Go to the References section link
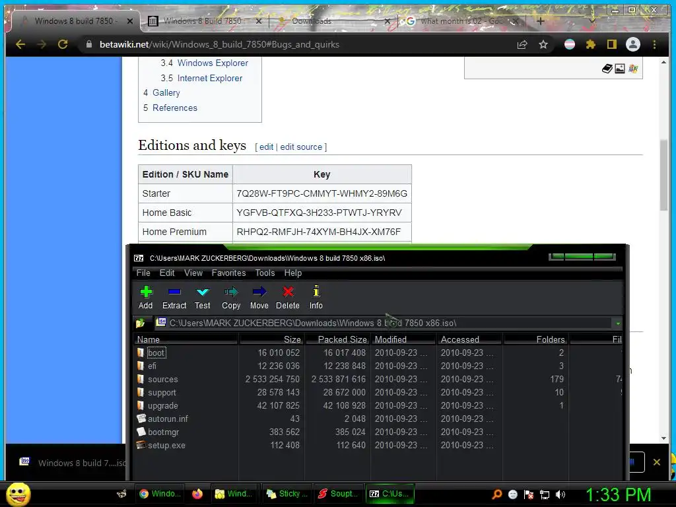This screenshot has width=676, height=507. coord(174,108)
